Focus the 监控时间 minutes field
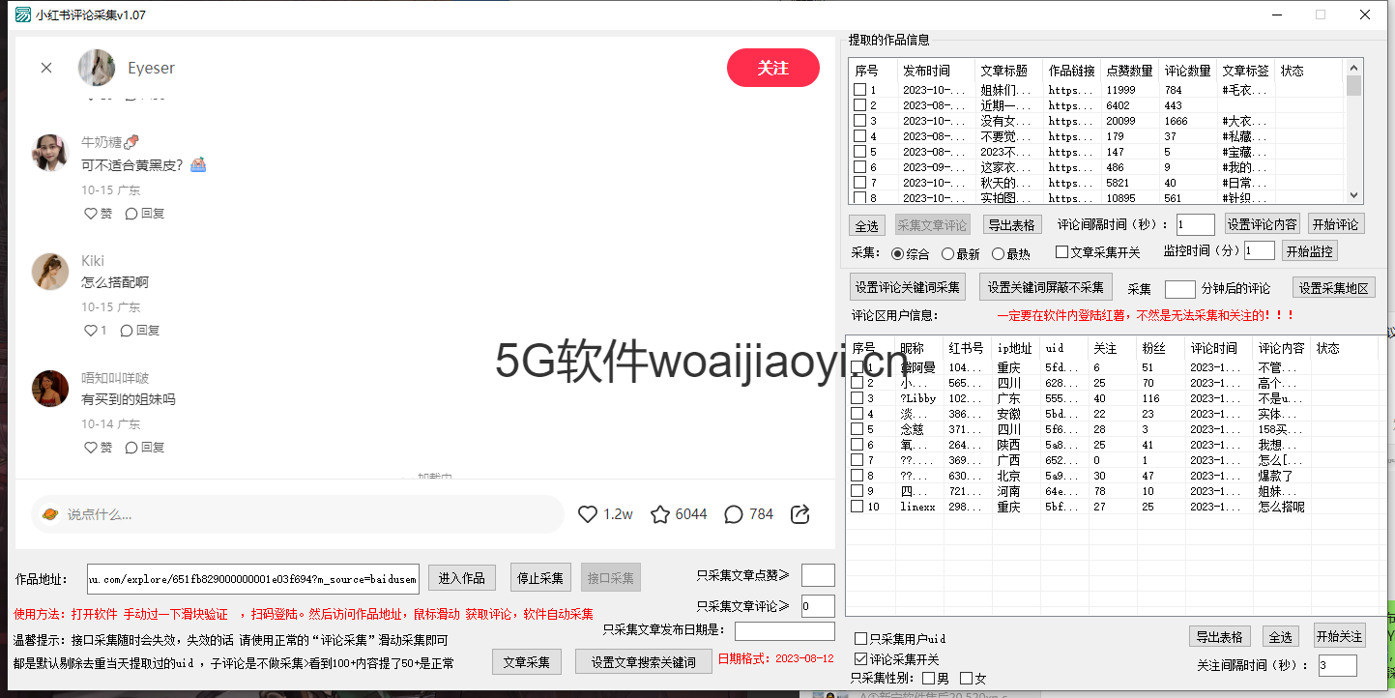Image resolution: width=1395 pixels, height=698 pixels. coord(1260,250)
